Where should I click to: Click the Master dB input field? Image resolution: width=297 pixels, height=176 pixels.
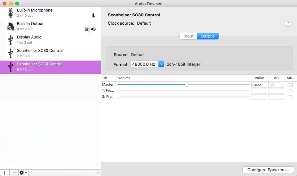tap(276, 85)
